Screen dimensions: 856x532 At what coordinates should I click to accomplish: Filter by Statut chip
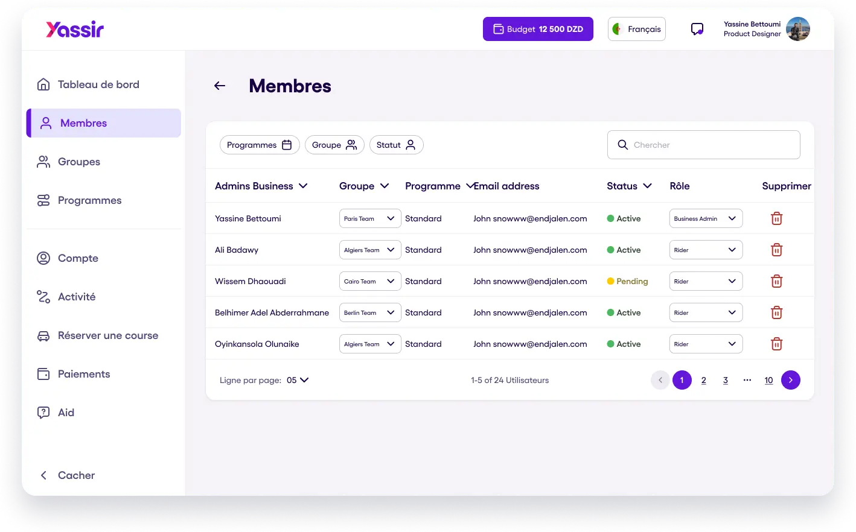click(x=397, y=145)
